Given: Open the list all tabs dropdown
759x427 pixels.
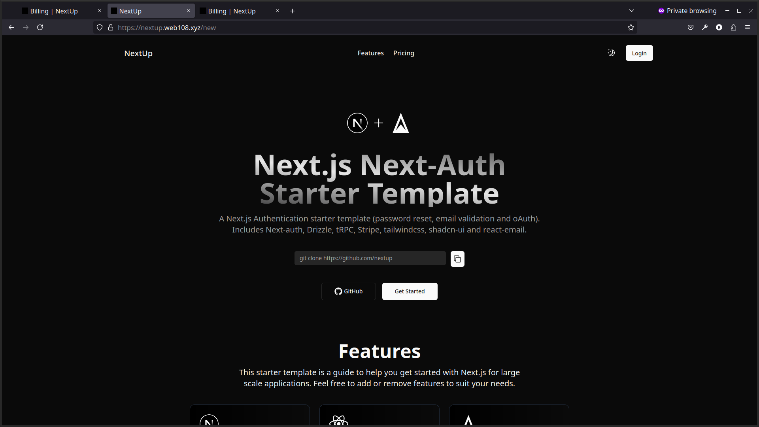Looking at the screenshot, I should point(631,11).
